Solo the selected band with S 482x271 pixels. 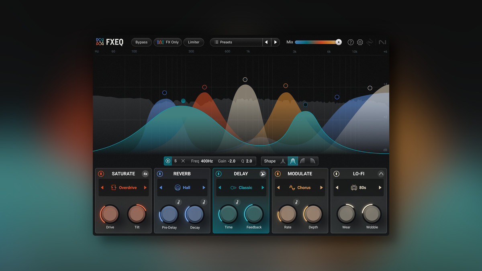pos(176,161)
